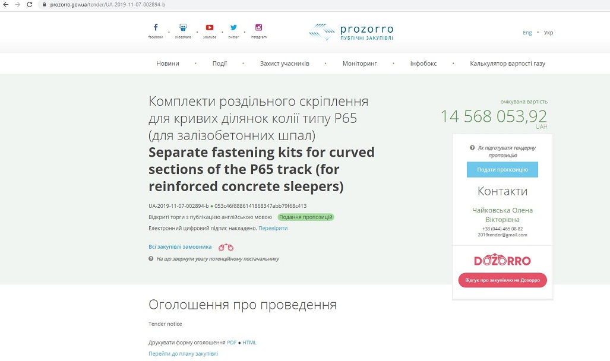This screenshot has width=610, height=361.
Task: Go back using browser back arrow
Action: 6,5
